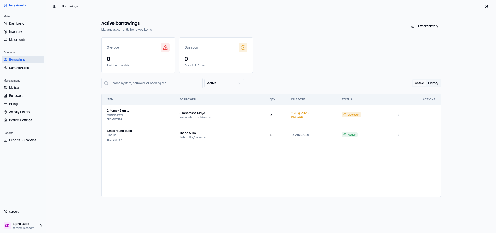The height and width of the screenshot is (233, 496).
Task: Click the Small round table item
Action: pyautogui.click(x=119, y=131)
